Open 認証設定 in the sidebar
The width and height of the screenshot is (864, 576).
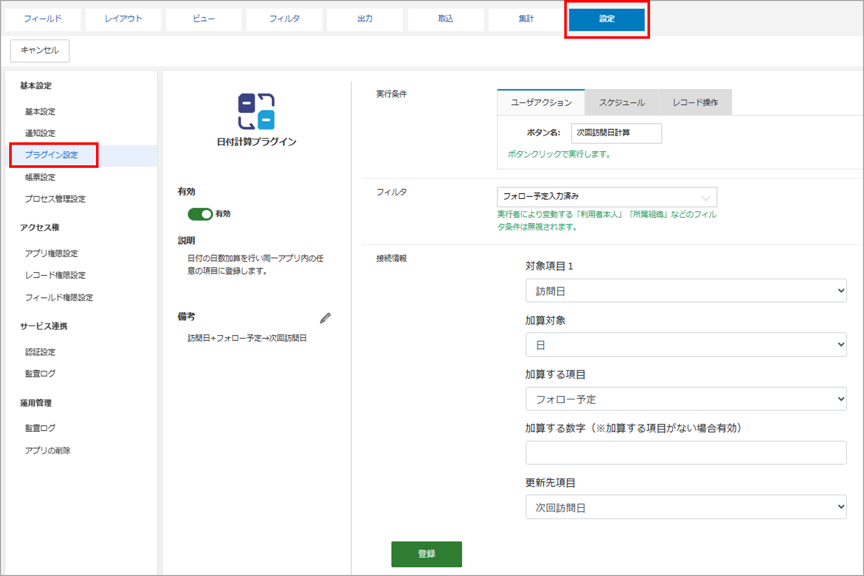point(40,352)
